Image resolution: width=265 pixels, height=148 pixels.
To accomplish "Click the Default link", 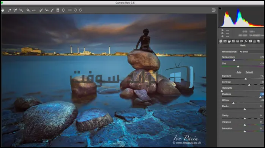I will pyautogui.click(x=249, y=72).
